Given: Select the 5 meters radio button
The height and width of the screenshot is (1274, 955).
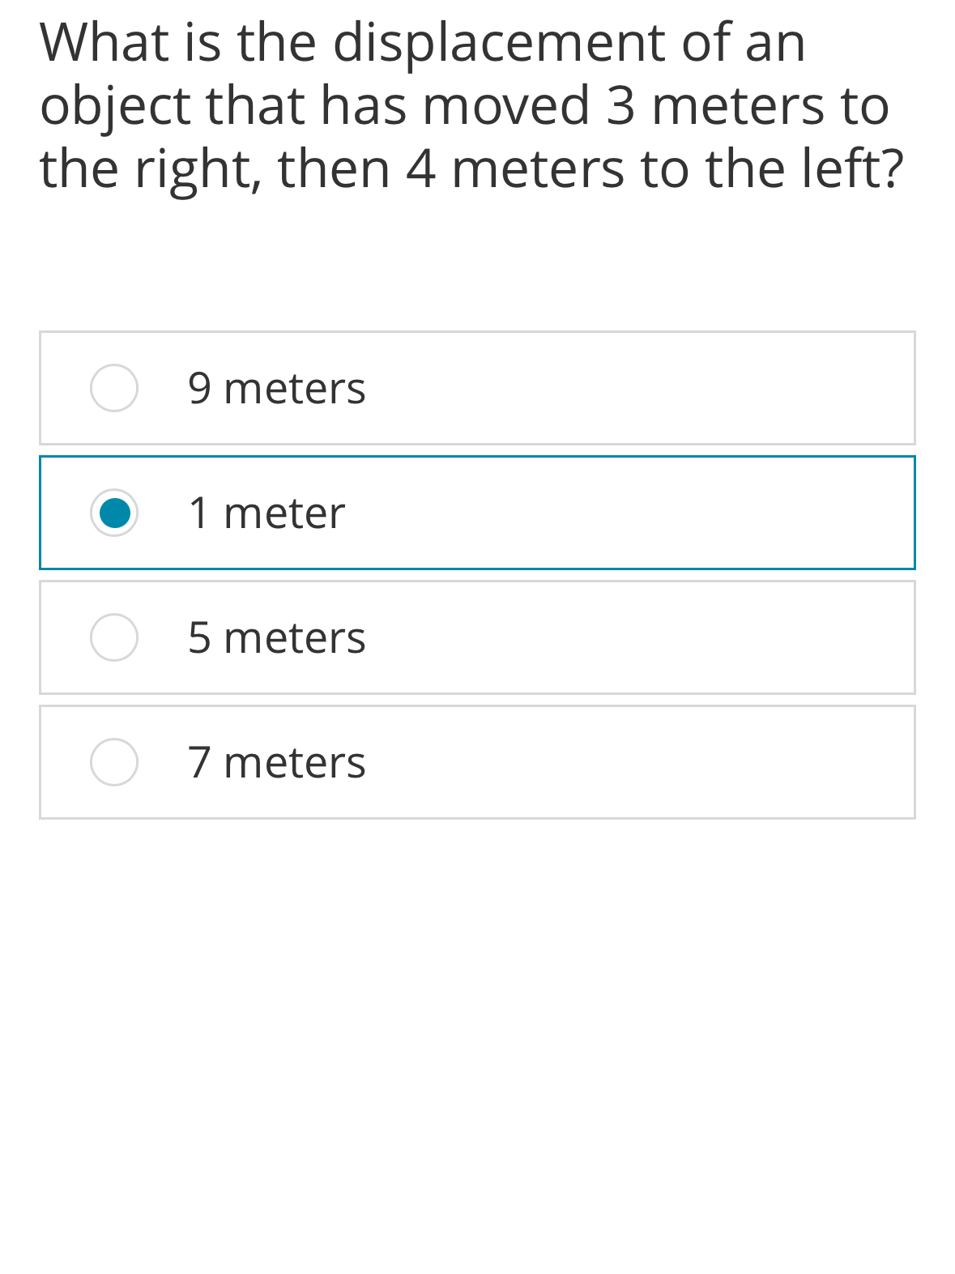Looking at the screenshot, I should (113, 637).
